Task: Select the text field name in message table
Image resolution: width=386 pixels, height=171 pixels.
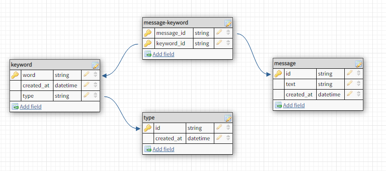Action: (x=290, y=84)
